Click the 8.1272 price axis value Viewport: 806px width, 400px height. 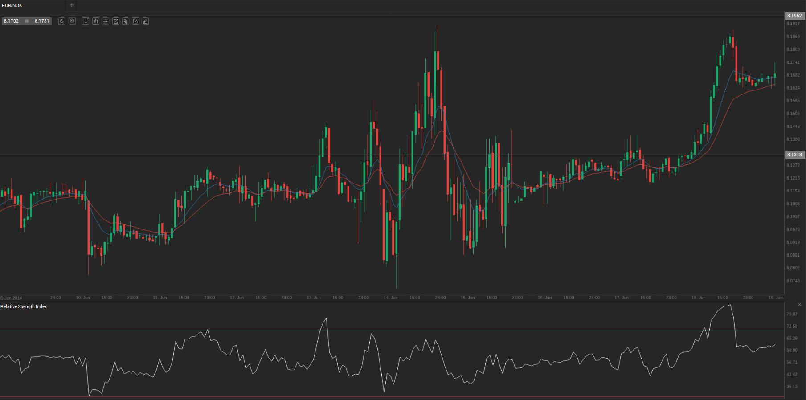pyautogui.click(x=793, y=165)
